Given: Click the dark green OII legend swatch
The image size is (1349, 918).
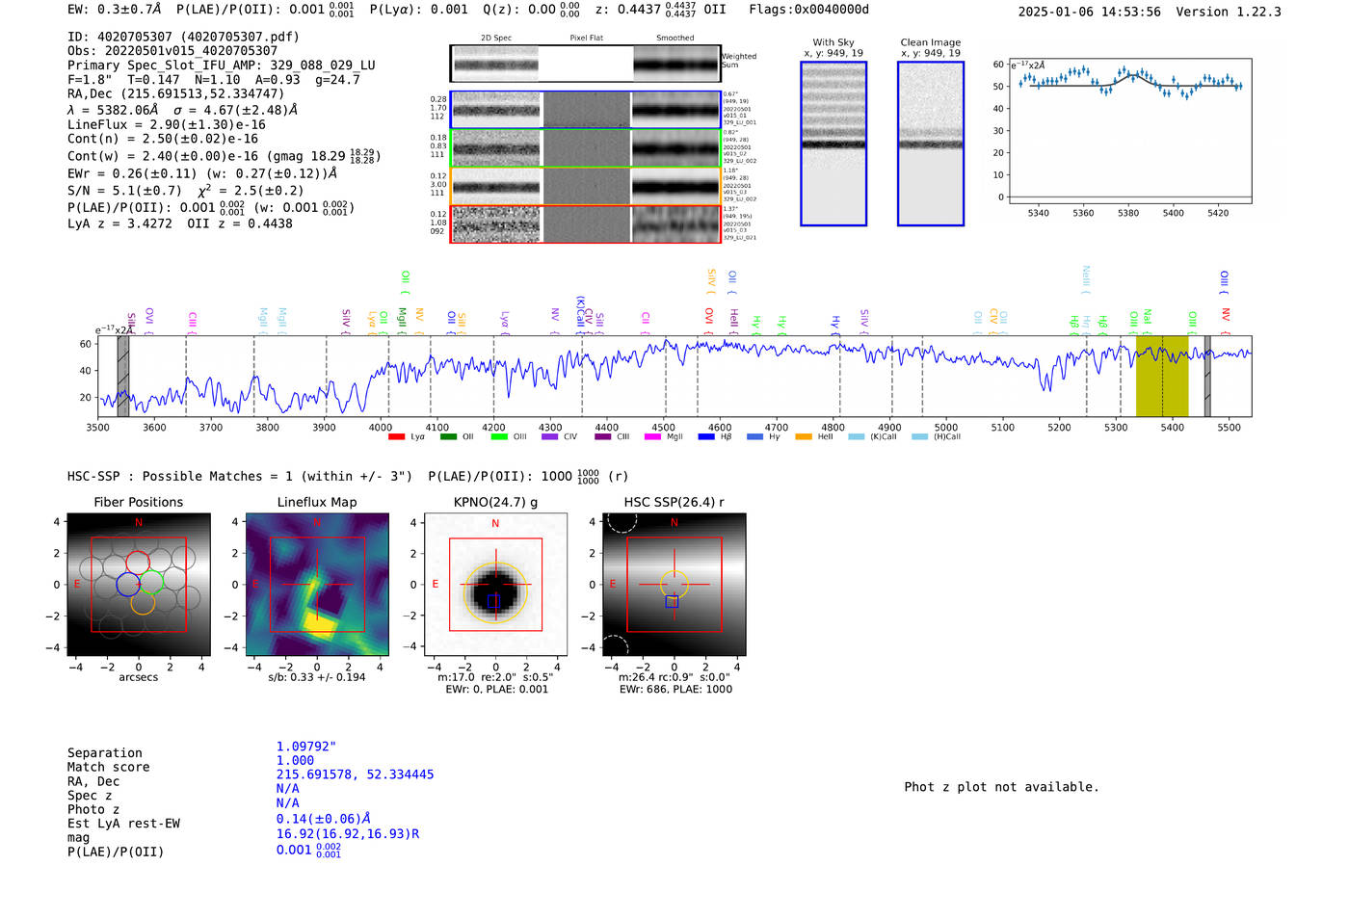Looking at the screenshot, I should [448, 437].
